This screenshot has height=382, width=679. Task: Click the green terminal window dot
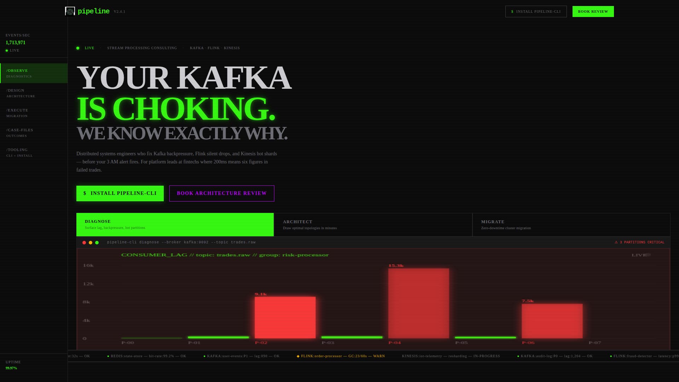pos(97,243)
